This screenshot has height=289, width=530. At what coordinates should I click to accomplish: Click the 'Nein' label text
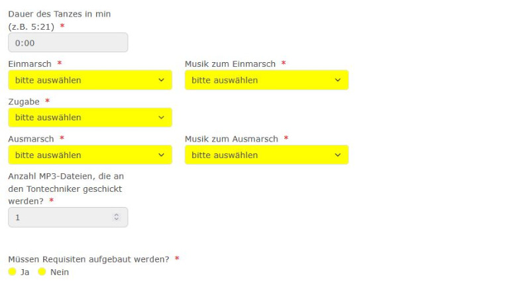click(x=59, y=272)
